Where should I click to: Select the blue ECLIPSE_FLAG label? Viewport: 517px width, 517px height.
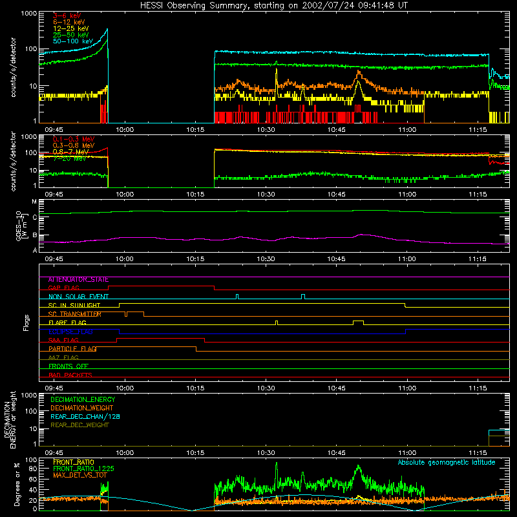click(70, 332)
